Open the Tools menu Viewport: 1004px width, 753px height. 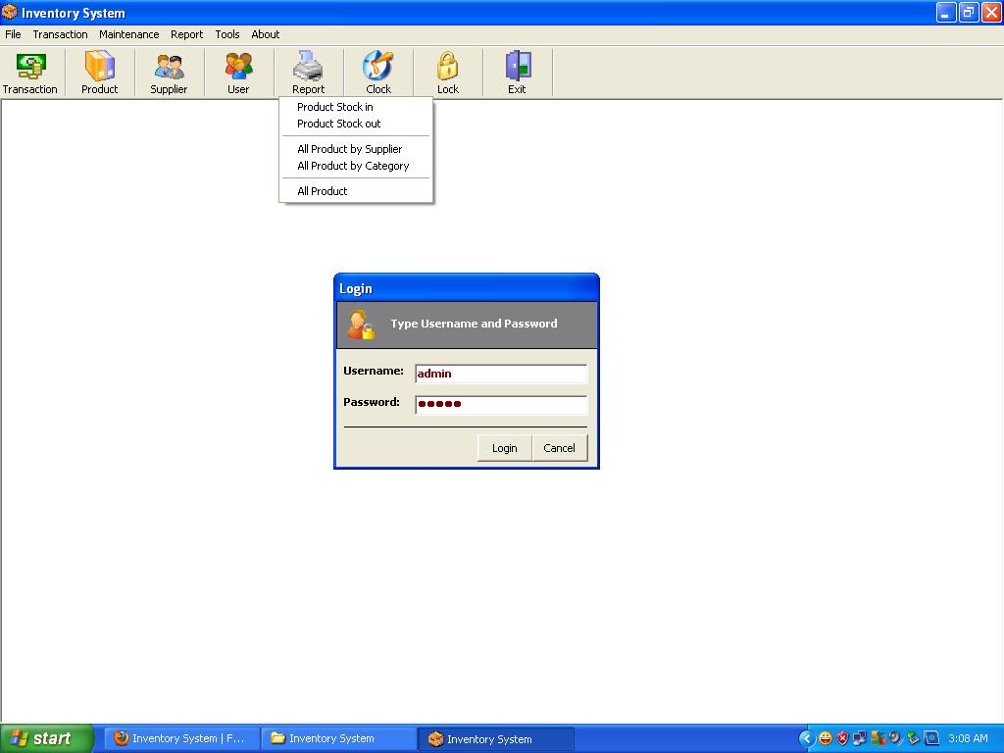point(227,34)
